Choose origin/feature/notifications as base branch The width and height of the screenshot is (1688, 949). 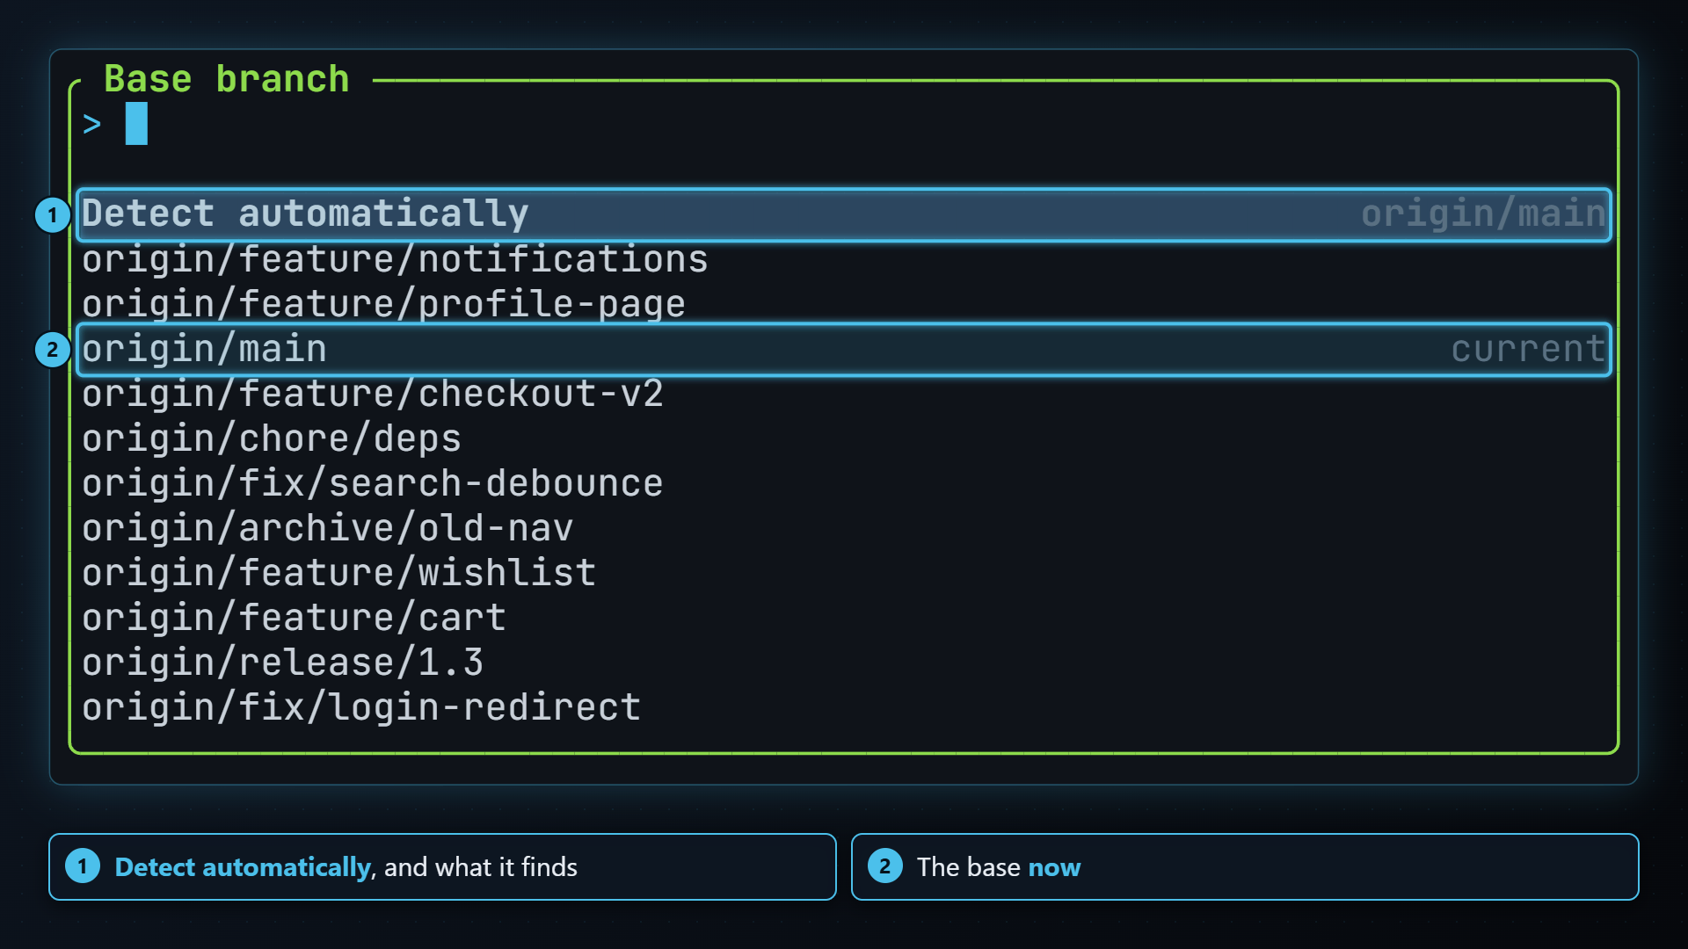click(844, 259)
